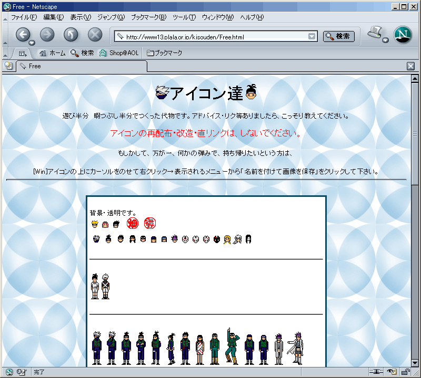Click the security lock icon in status bar

tap(405, 372)
